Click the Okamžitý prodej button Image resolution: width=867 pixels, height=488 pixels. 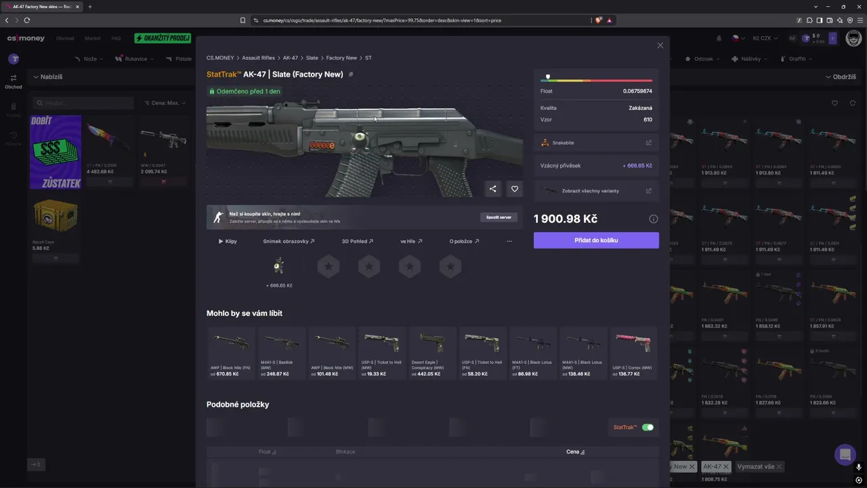[x=163, y=39]
